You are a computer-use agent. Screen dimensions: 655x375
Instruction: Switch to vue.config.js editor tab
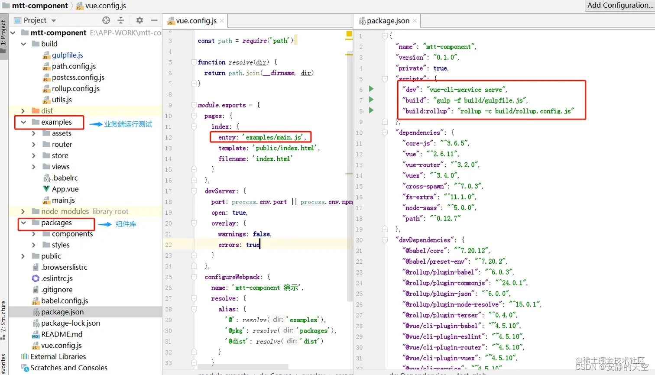(x=196, y=21)
